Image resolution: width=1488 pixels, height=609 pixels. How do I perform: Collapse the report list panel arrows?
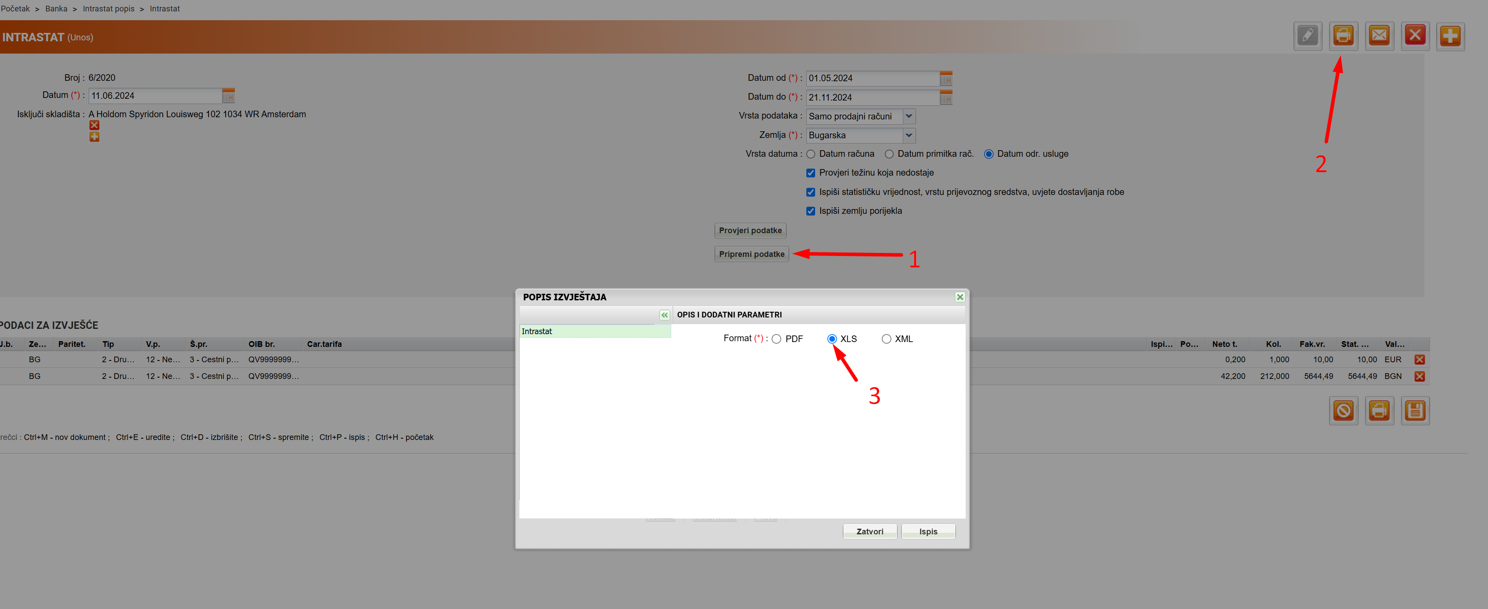click(664, 315)
